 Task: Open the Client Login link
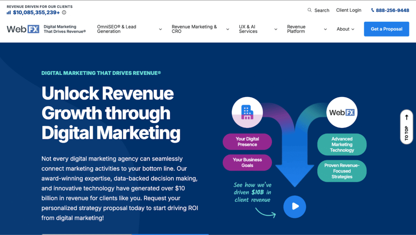(349, 10)
